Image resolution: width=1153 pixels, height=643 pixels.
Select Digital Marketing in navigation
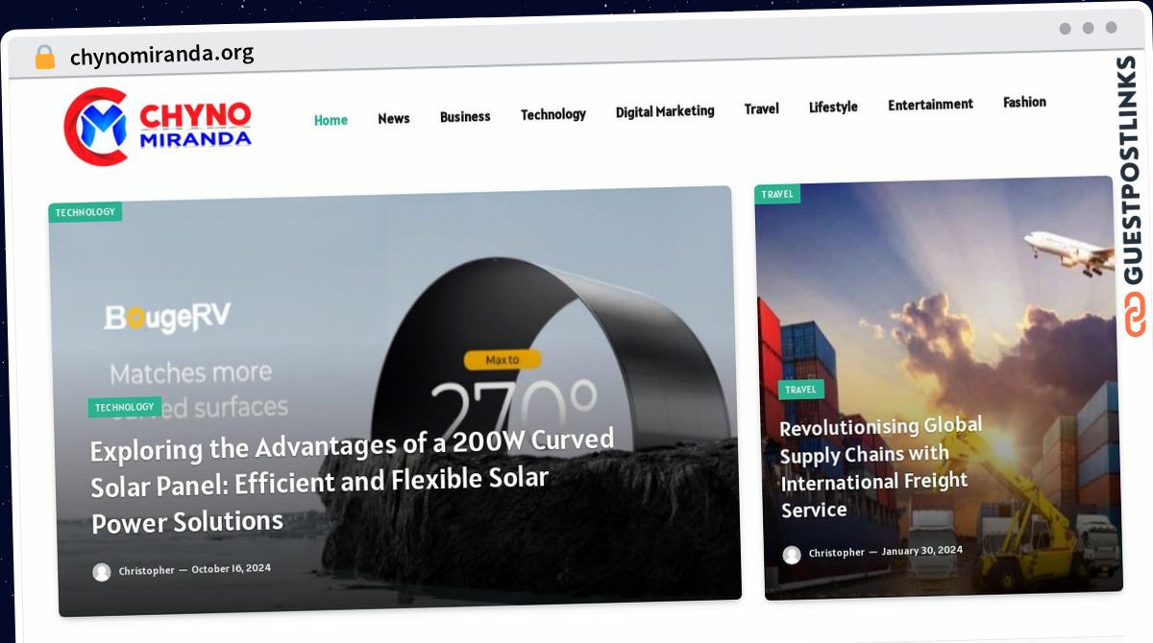tap(665, 111)
